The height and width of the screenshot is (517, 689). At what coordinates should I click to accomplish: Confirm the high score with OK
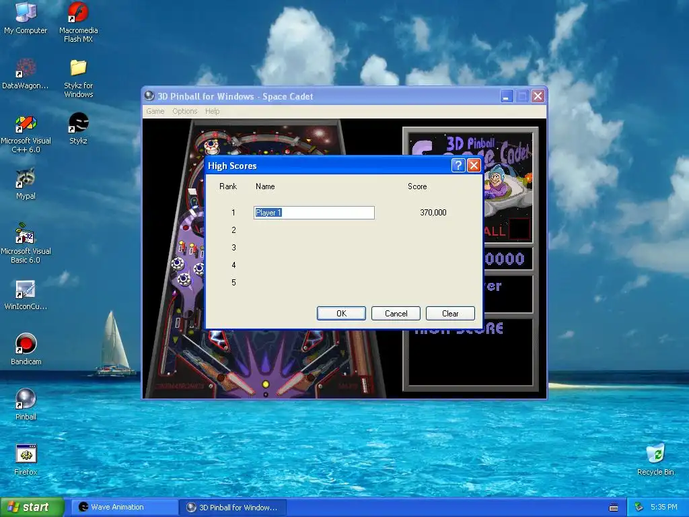pyautogui.click(x=341, y=314)
